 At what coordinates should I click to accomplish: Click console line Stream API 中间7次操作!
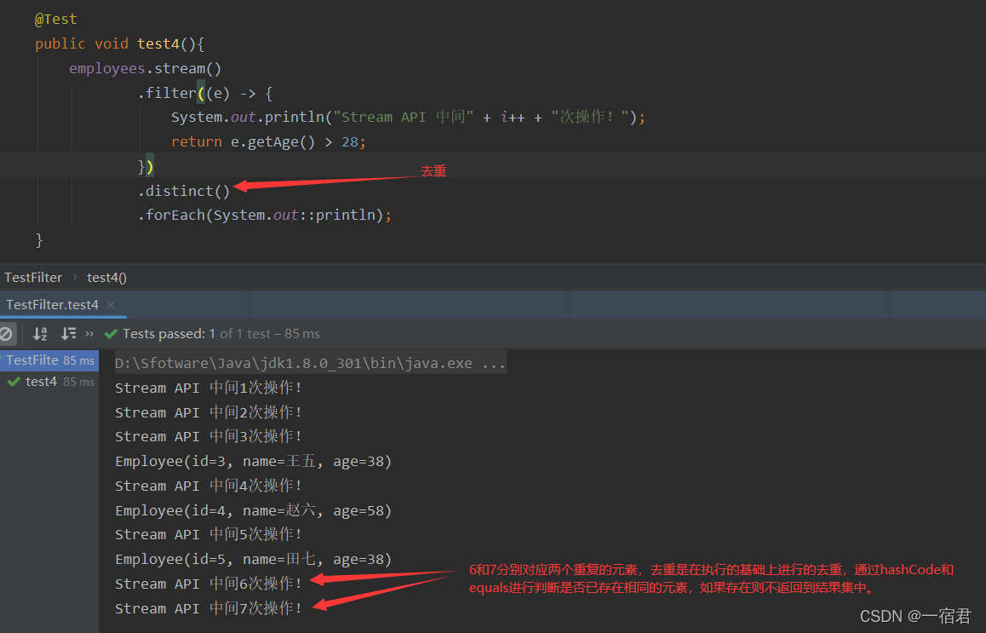(209, 608)
